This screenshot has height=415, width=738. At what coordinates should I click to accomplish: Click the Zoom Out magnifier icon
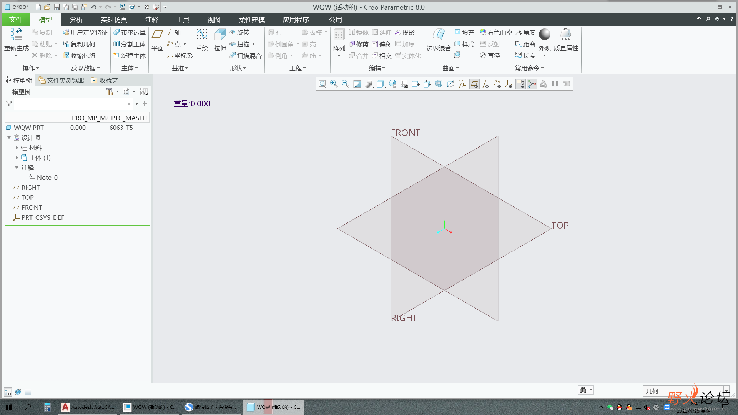tap(345, 84)
